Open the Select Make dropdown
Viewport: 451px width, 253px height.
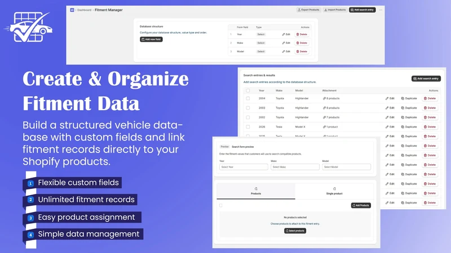click(295, 167)
